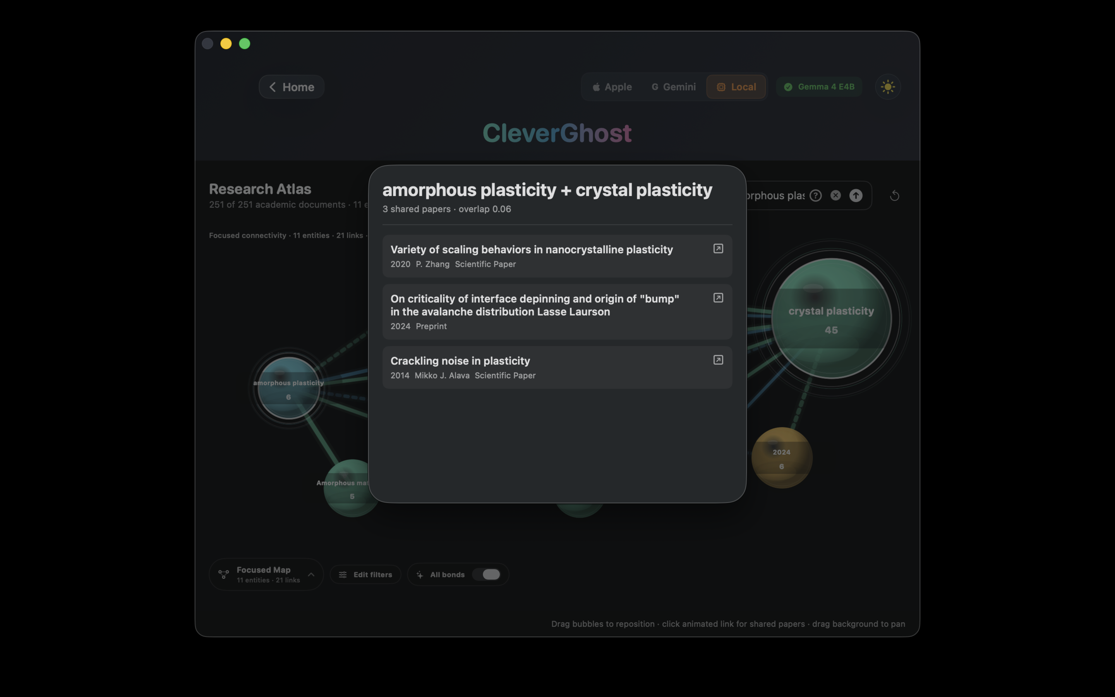
Task: Clear the search field with the X icon
Action: tap(835, 196)
